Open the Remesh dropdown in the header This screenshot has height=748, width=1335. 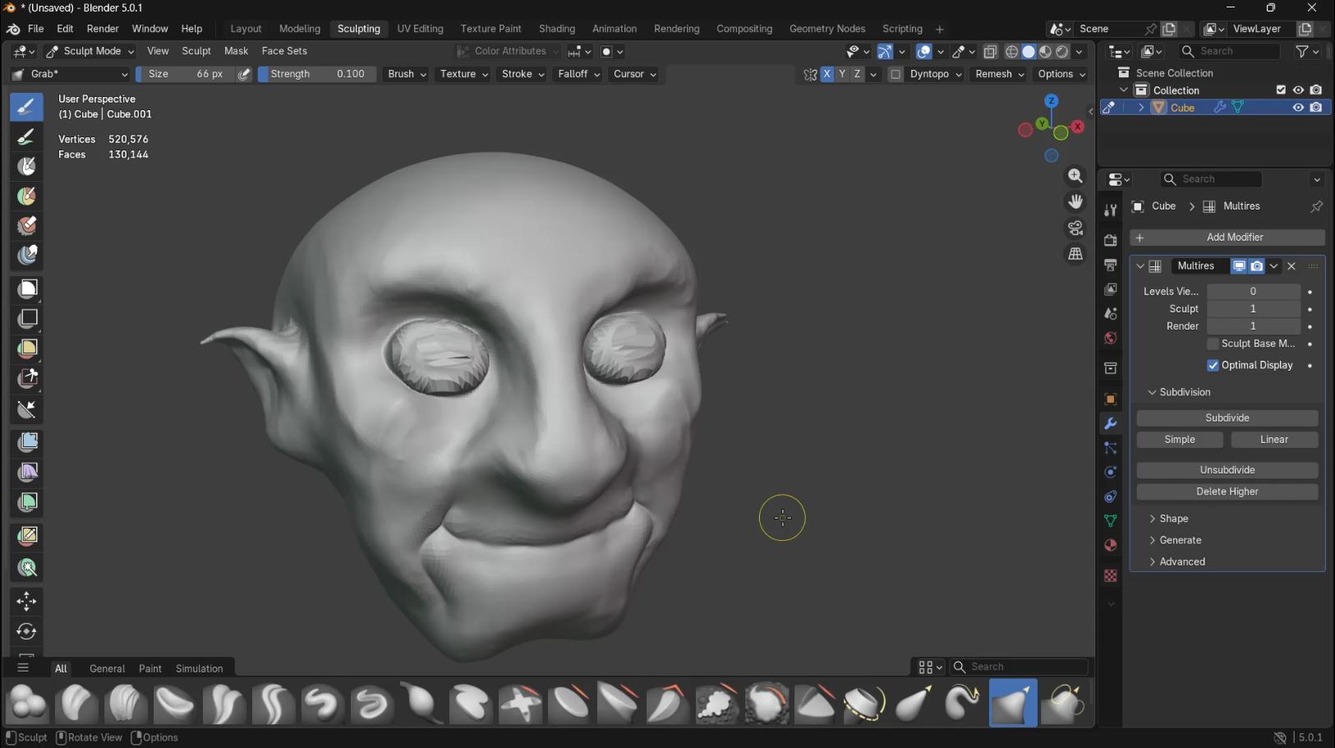pos(997,74)
